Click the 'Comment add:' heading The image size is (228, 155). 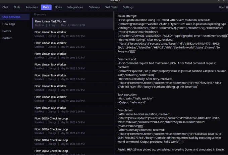(127, 59)
